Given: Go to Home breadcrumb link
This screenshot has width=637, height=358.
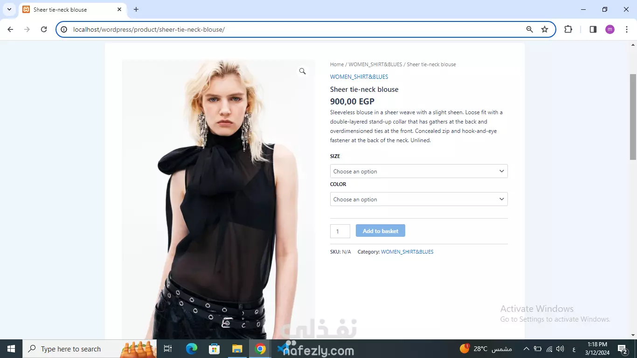Looking at the screenshot, I should pyautogui.click(x=337, y=64).
